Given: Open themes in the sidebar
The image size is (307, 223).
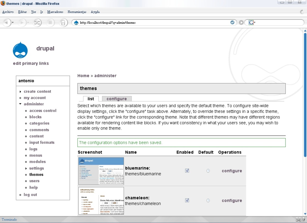Looking at the screenshot, I should [x=36, y=175].
